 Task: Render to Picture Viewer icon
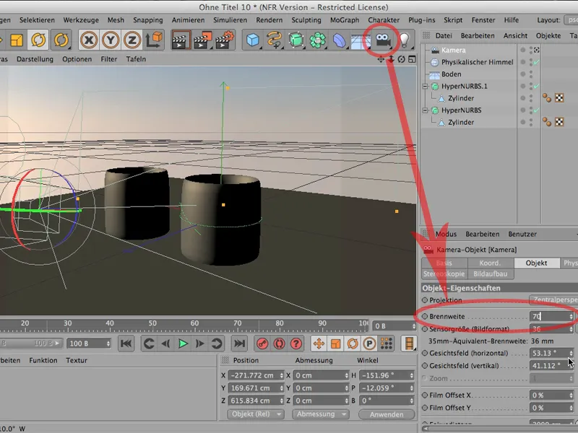pyautogui.click(x=203, y=40)
